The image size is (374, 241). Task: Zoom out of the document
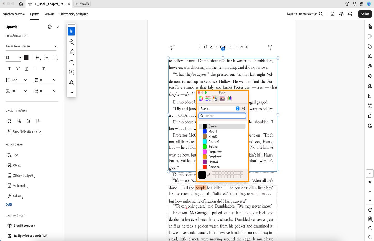click(x=370, y=237)
